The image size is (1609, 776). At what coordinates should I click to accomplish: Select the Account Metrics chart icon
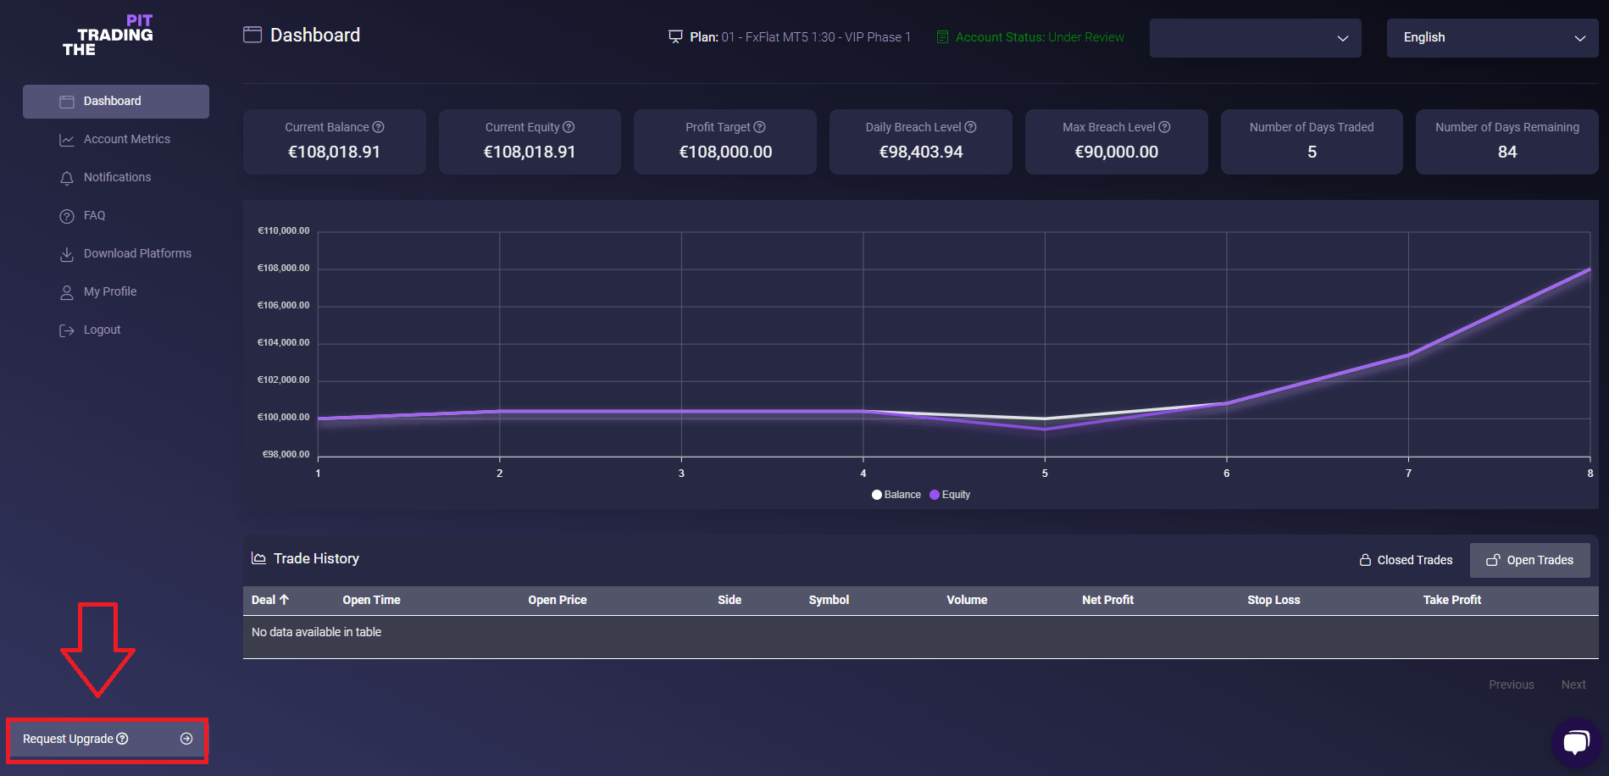pyautogui.click(x=67, y=139)
